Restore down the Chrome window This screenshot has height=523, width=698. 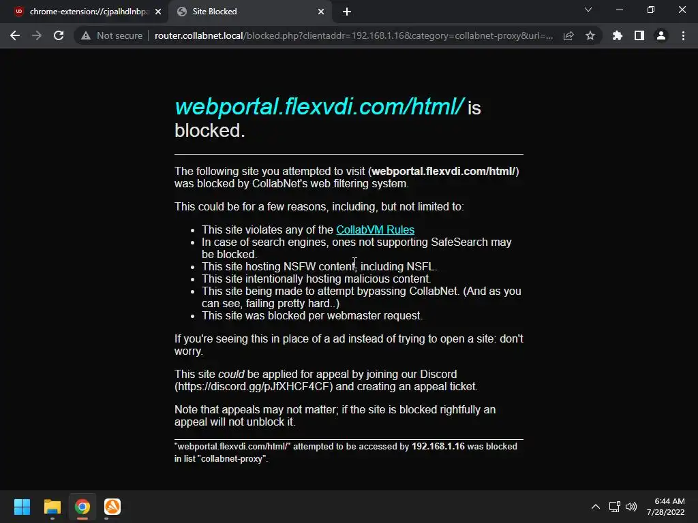(651, 10)
